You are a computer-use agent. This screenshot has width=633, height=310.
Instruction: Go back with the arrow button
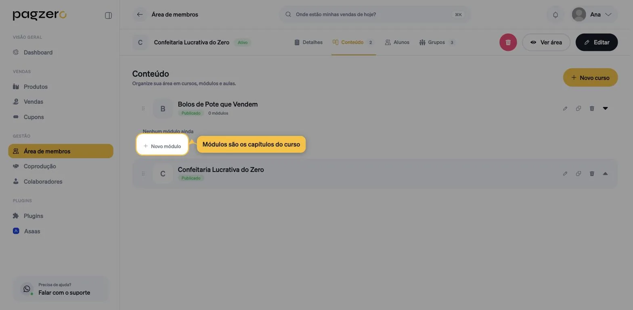[x=140, y=15]
